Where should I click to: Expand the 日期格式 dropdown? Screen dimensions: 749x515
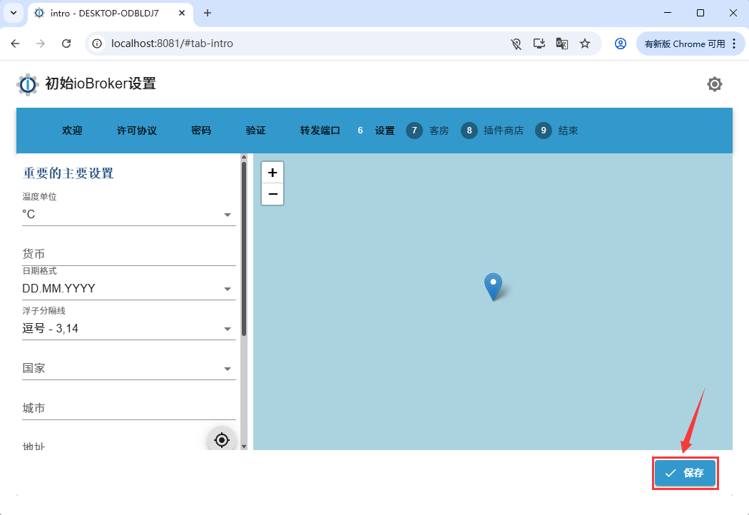point(128,289)
